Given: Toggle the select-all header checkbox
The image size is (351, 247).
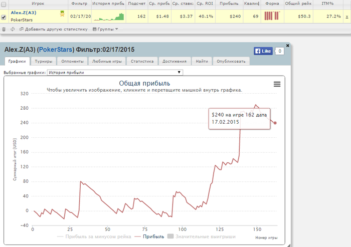Looking at the screenshot, I should [4, 4].
